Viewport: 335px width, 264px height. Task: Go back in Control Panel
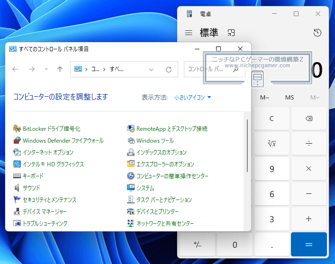coord(15,69)
